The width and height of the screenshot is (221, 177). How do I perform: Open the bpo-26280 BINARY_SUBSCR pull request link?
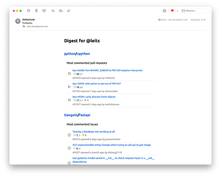(x=108, y=70)
